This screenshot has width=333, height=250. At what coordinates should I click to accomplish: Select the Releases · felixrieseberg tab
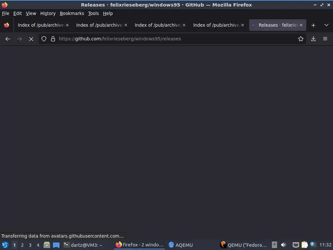pos(277,25)
